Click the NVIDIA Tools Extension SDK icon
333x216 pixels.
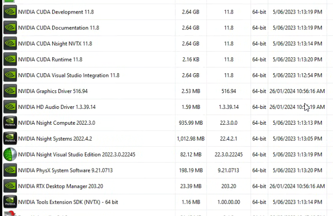pos(10,202)
